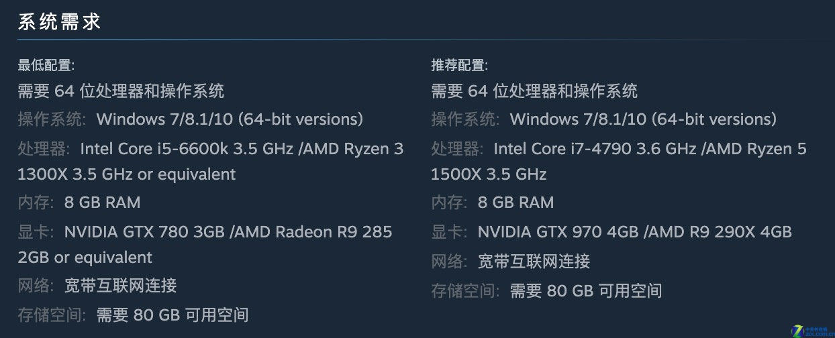Click minimum 8 GB RAM memory line

coord(79,202)
